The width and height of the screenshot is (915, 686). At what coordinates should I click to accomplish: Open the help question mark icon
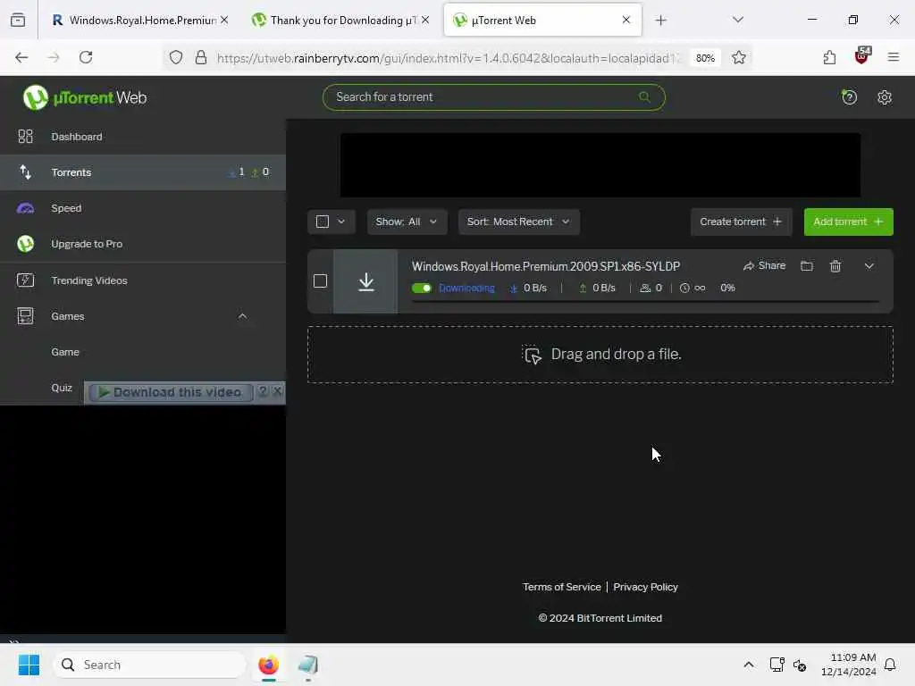[849, 97]
